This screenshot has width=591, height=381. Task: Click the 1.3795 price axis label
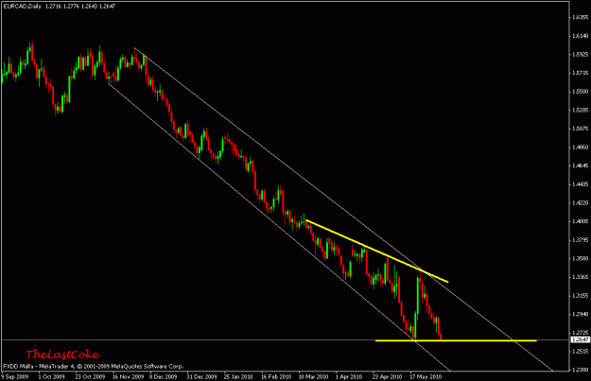(580, 240)
